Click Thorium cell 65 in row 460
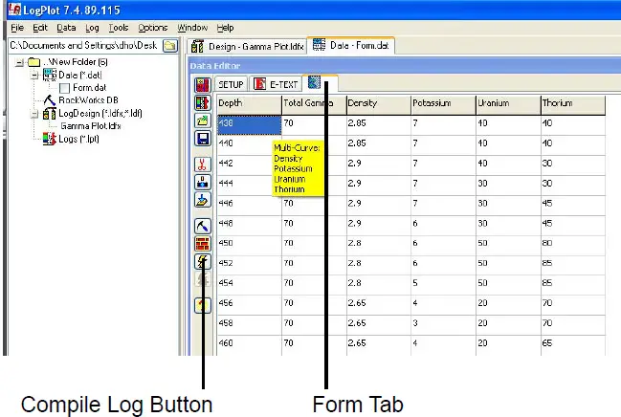 [x=573, y=345]
